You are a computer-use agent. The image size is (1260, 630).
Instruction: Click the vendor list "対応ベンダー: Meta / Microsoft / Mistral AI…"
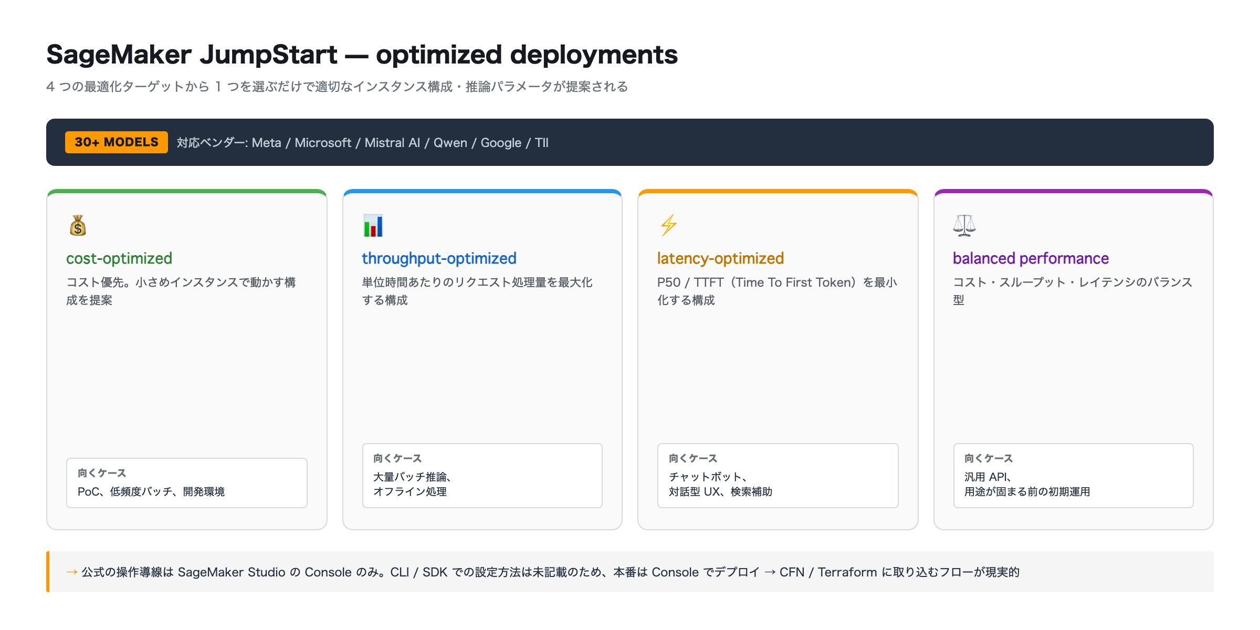click(363, 143)
